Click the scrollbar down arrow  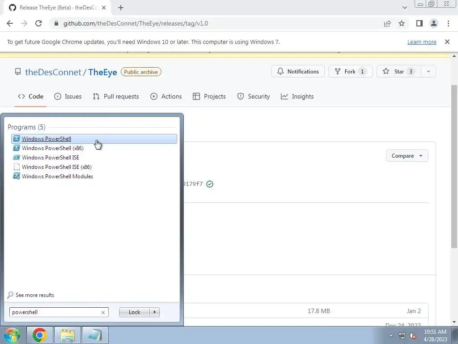(454, 322)
